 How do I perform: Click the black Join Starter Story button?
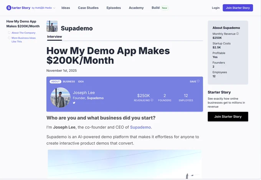point(228,117)
